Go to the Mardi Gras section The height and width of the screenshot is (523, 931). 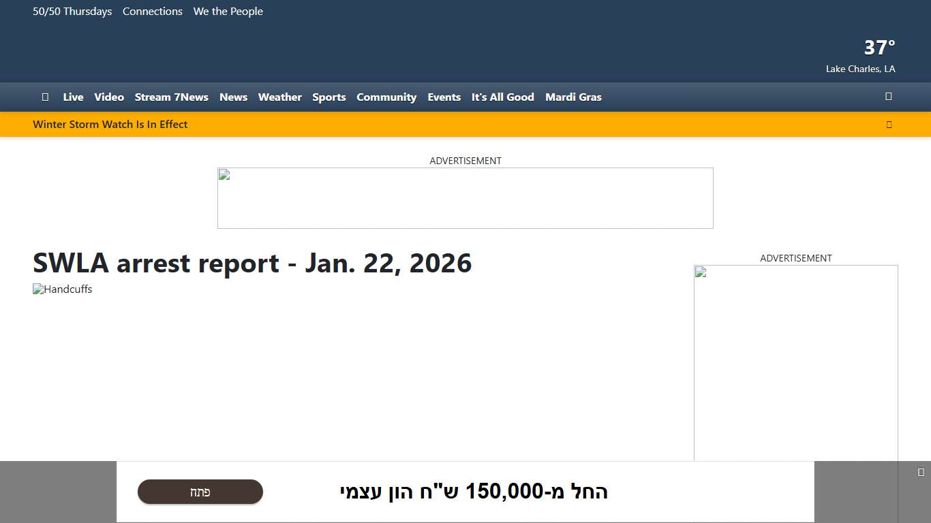tap(573, 97)
